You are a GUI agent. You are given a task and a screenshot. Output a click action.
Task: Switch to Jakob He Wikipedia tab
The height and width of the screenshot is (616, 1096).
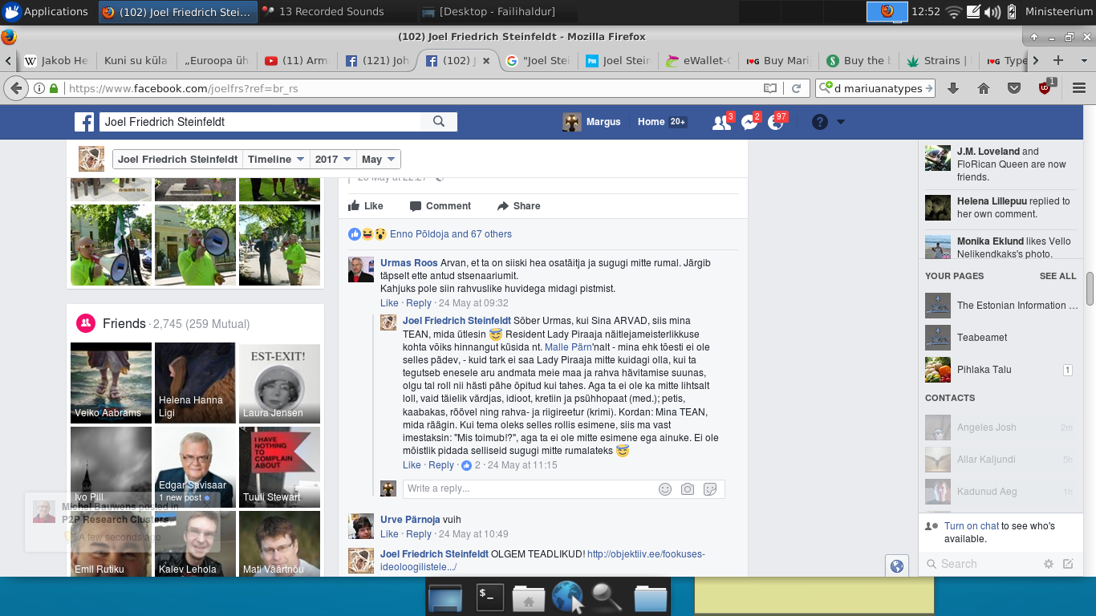[55, 60]
